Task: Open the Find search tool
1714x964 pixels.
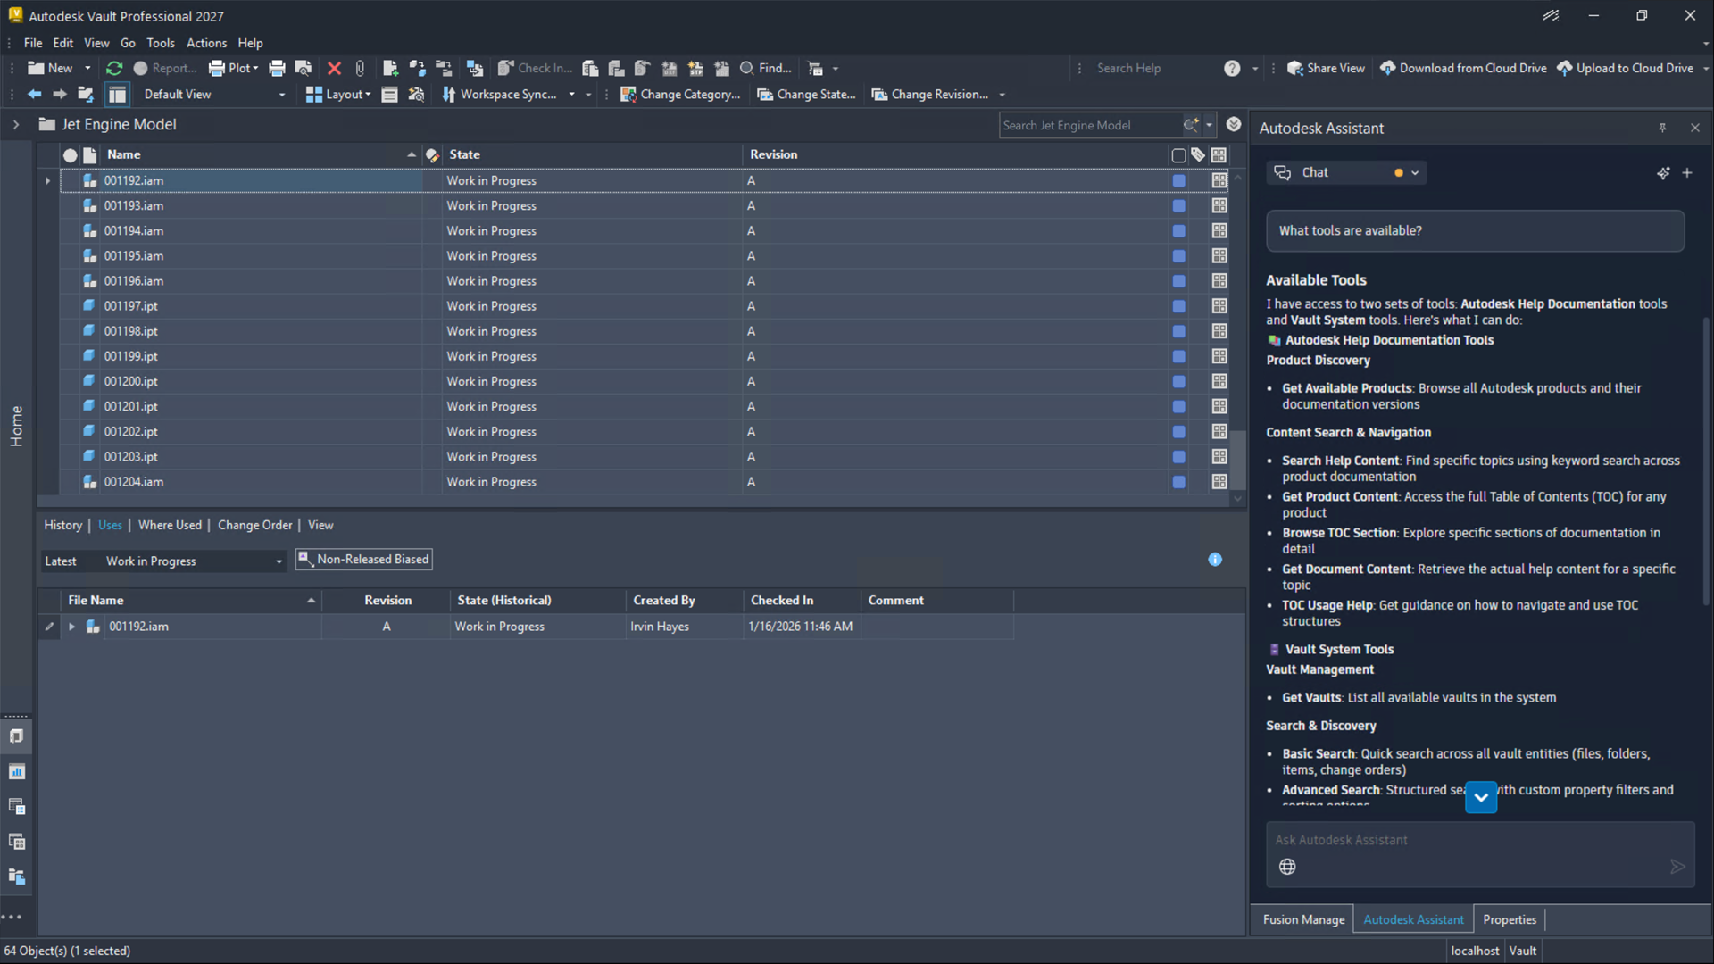Action: tap(766, 69)
